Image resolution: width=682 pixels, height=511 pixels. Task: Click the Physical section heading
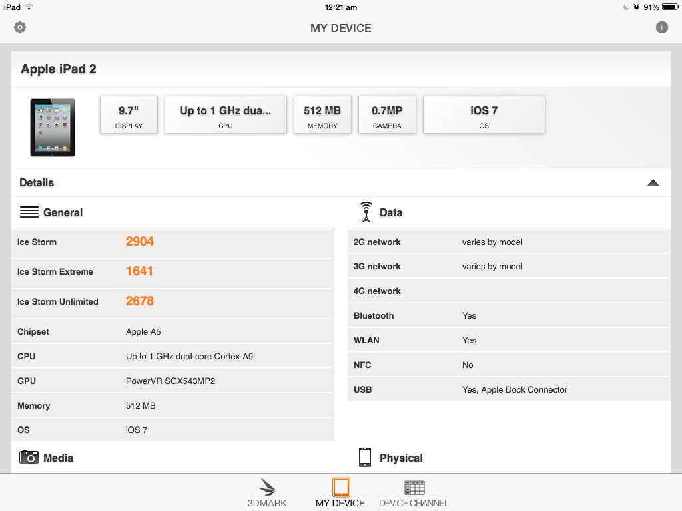(401, 458)
